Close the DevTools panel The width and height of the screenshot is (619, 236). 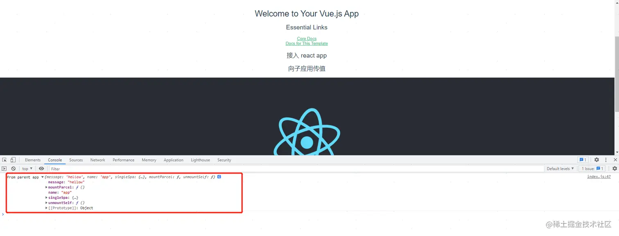pos(615,160)
